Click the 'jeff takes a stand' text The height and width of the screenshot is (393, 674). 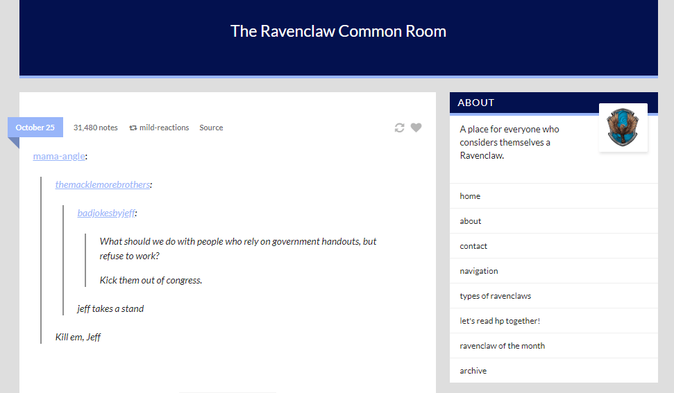click(x=110, y=308)
